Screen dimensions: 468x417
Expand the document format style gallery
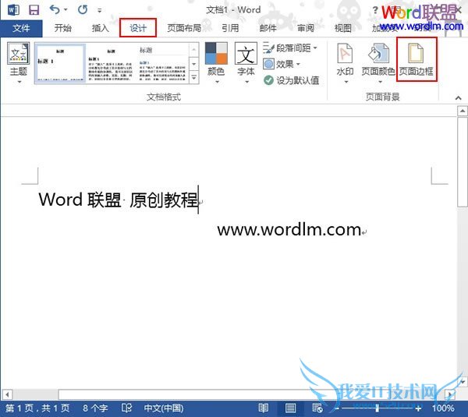194,78
